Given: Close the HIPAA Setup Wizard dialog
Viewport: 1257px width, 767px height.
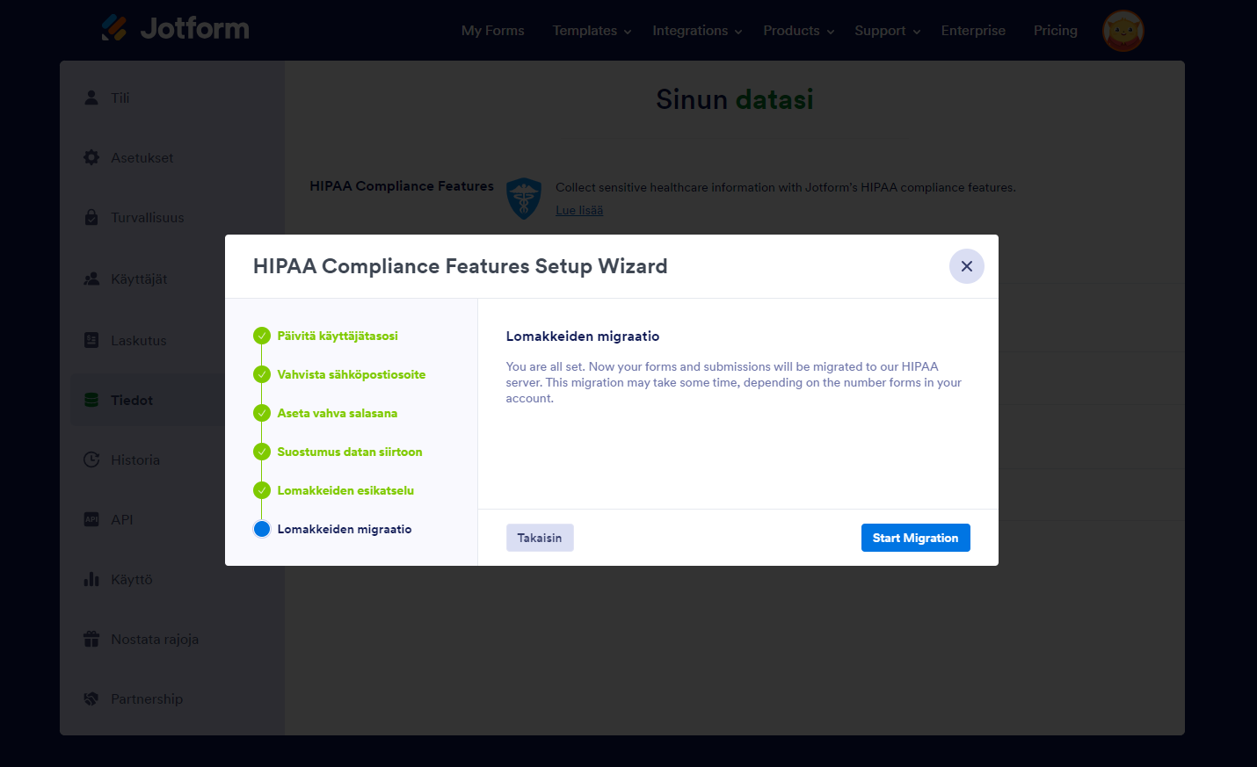Looking at the screenshot, I should click(x=967, y=266).
